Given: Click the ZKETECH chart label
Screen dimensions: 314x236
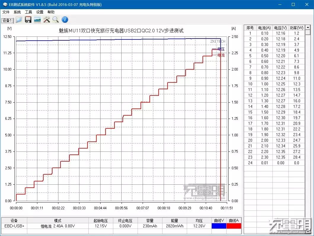Looking at the screenshot, I should 218,42.
